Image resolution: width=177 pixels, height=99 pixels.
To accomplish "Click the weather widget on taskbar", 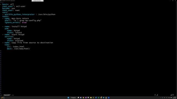I will pyautogui.click(x=3, y=98).
